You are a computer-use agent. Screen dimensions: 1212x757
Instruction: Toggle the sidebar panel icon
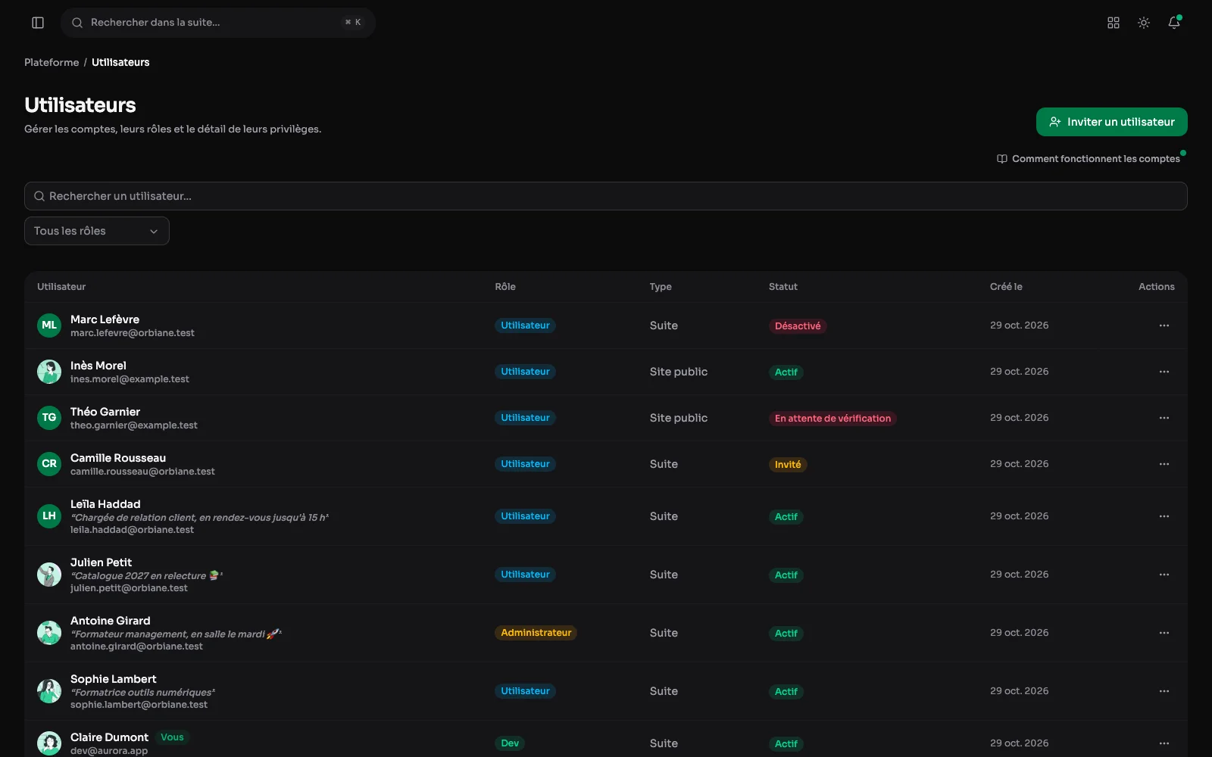[38, 23]
